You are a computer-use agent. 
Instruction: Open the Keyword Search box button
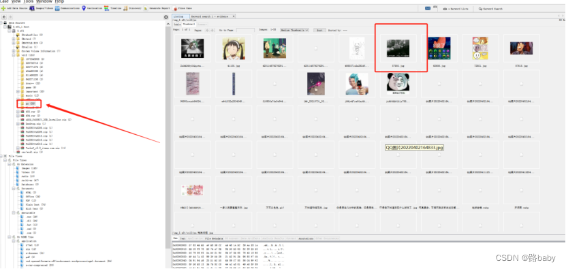490,8
